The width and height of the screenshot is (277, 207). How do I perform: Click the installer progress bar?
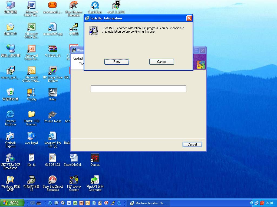coord(138,89)
